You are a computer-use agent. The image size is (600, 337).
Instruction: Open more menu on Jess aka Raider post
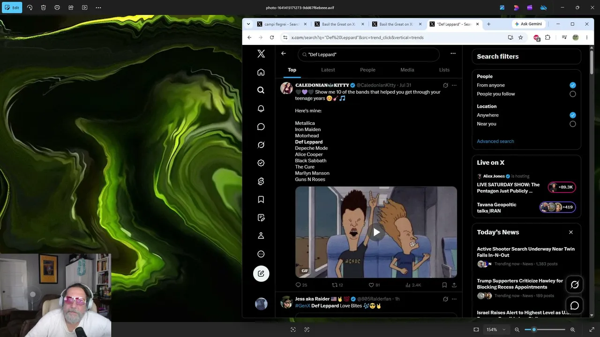click(x=454, y=299)
